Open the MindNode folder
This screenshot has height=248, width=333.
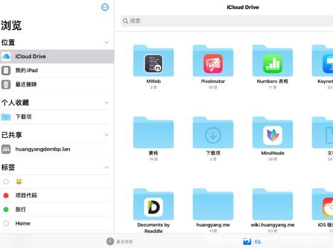(272, 132)
